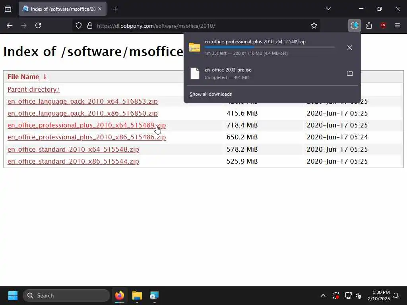Image resolution: width=407 pixels, height=305 pixels.
Task: Close the Index of /software/msoffice tab
Action: [x=100, y=9]
